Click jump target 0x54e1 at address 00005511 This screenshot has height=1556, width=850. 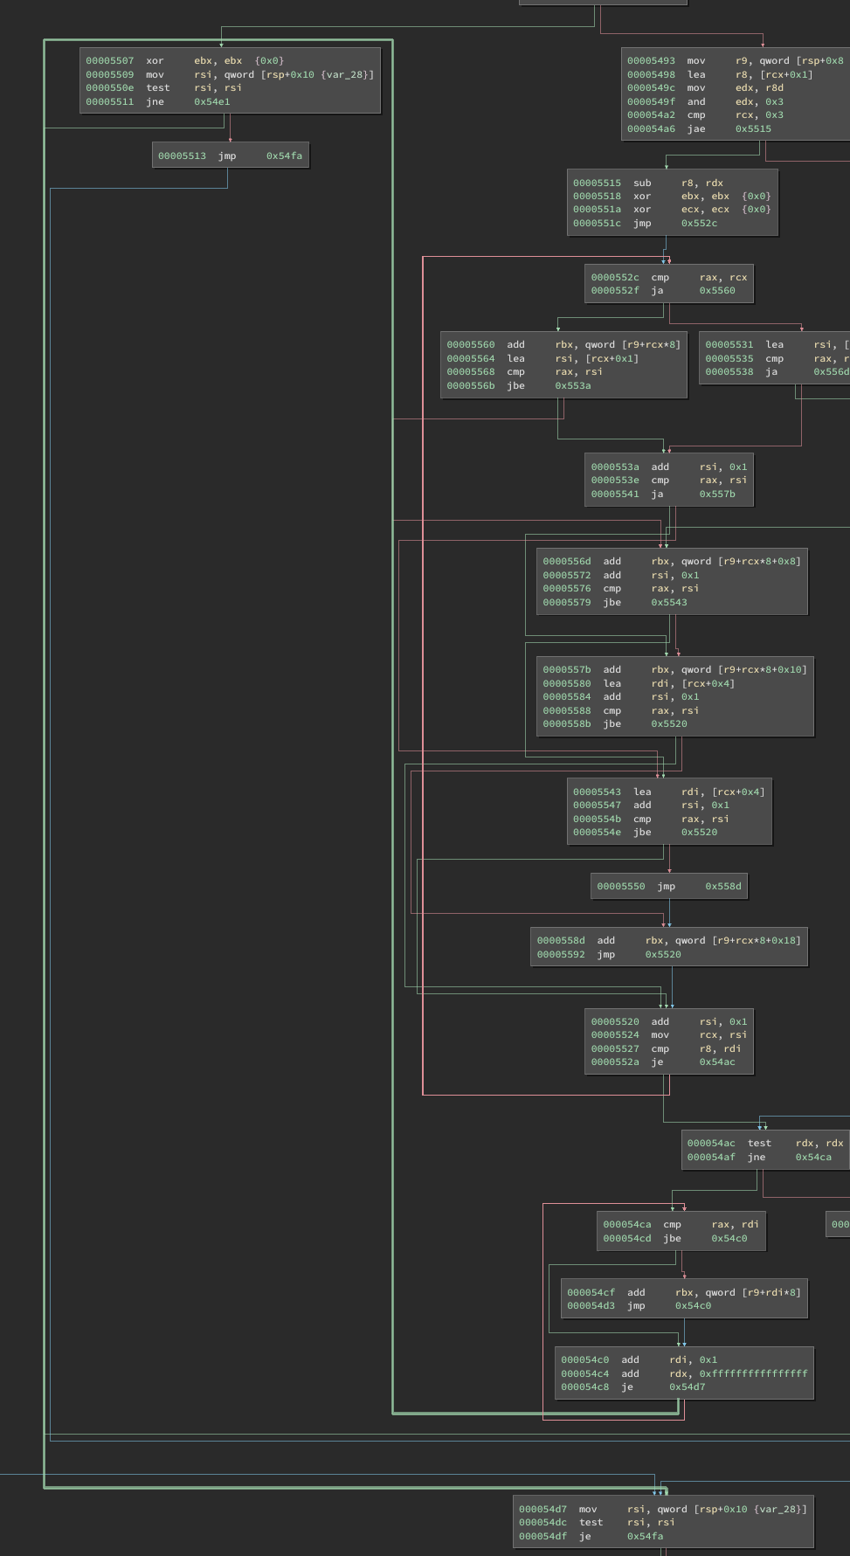(x=211, y=101)
